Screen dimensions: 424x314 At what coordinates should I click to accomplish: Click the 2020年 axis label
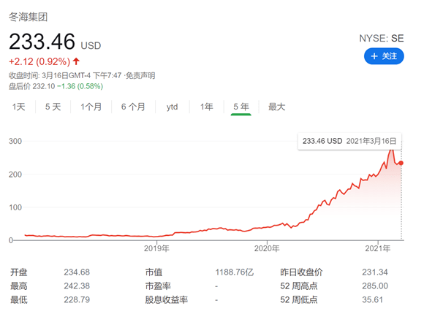click(267, 248)
